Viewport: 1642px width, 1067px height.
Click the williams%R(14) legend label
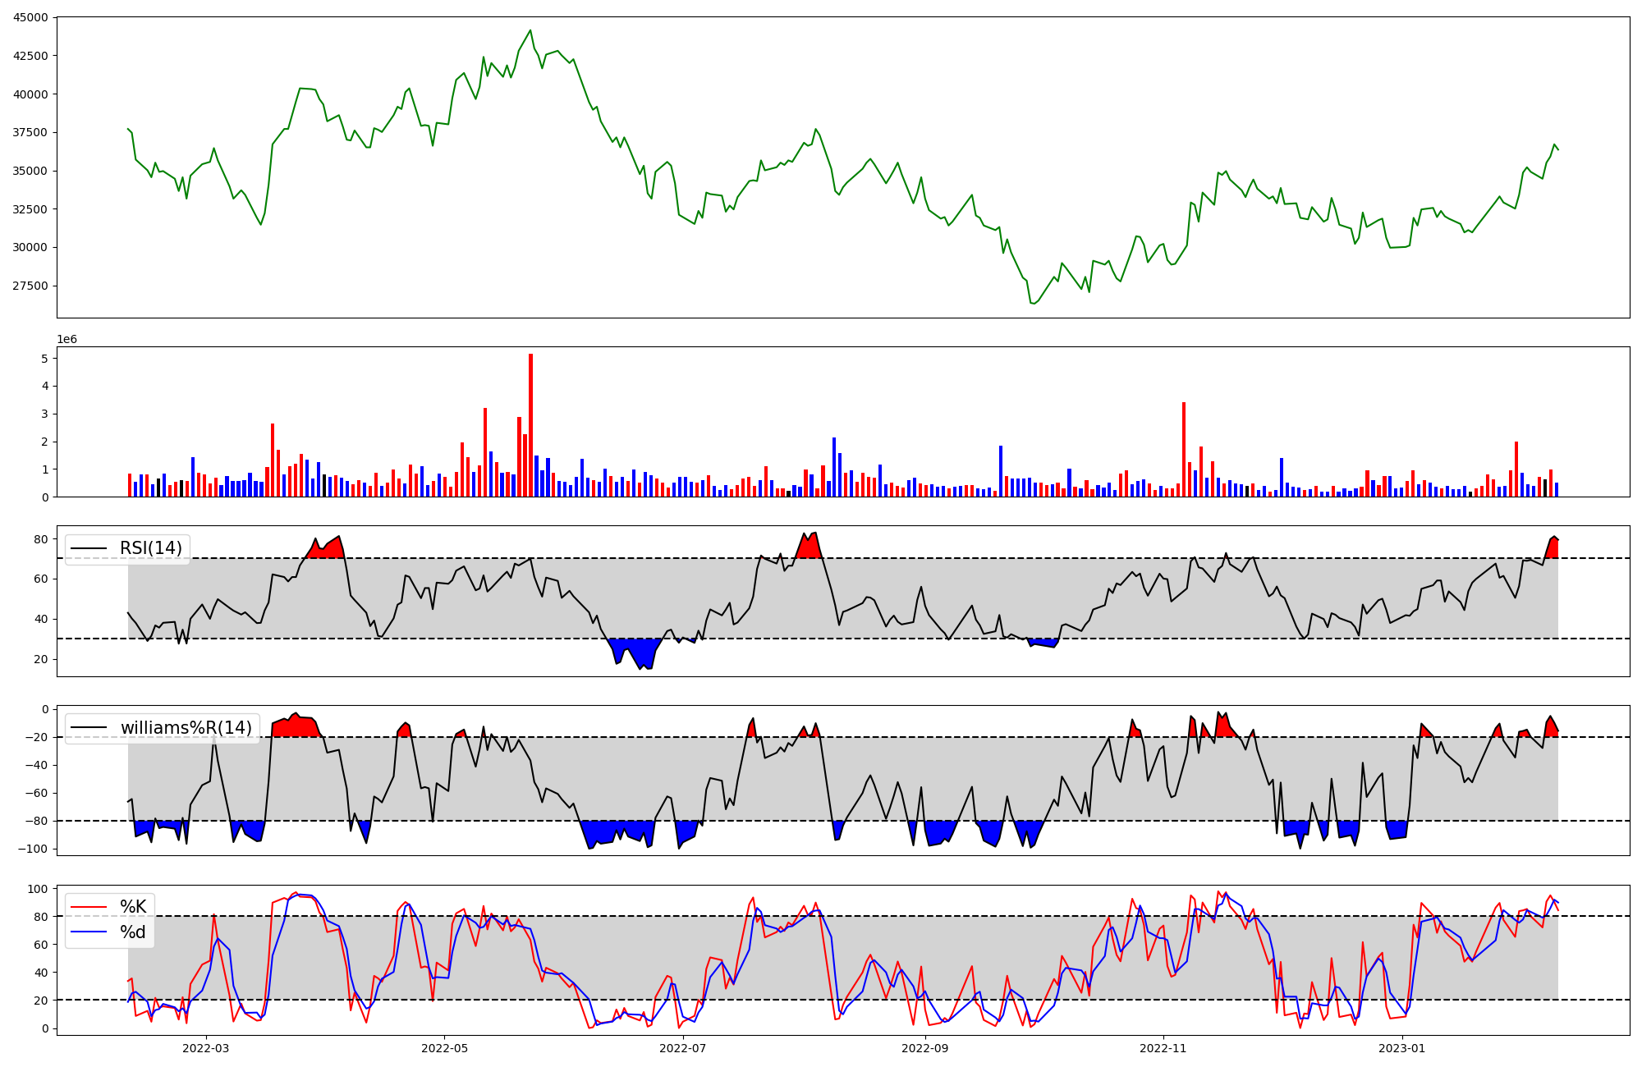(x=186, y=728)
